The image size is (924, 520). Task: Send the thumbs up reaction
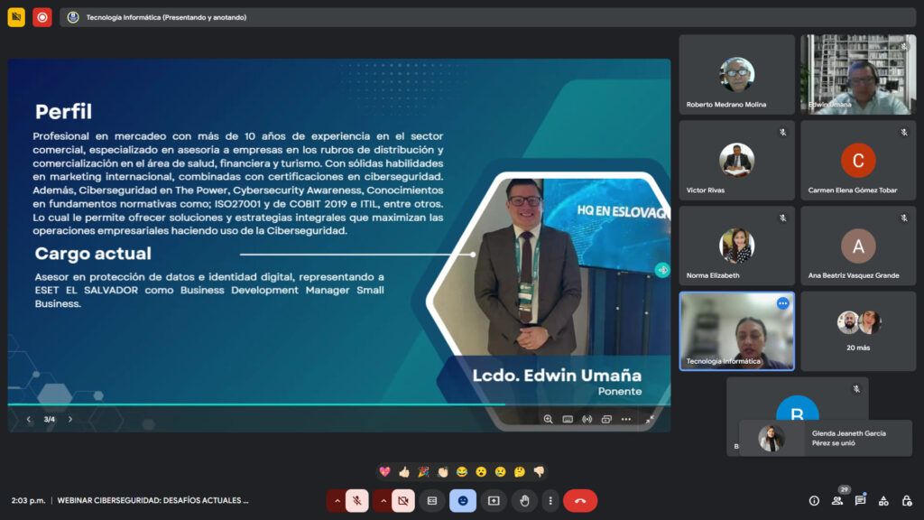point(404,471)
